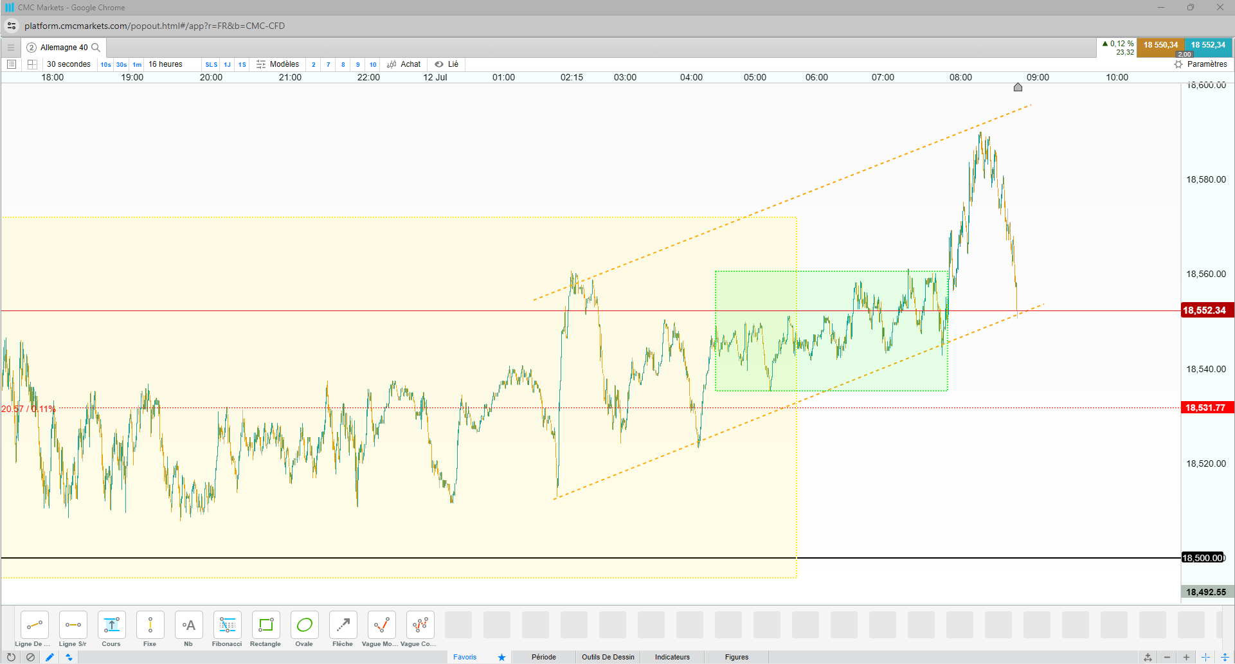This screenshot has height=664, width=1235.
Task: Apply template preset 8
Action: (343, 65)
